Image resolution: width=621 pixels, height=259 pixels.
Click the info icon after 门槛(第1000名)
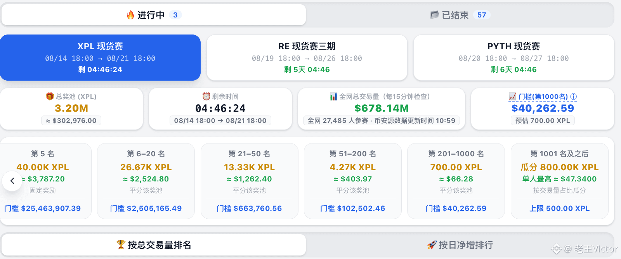tap(573, 97)
